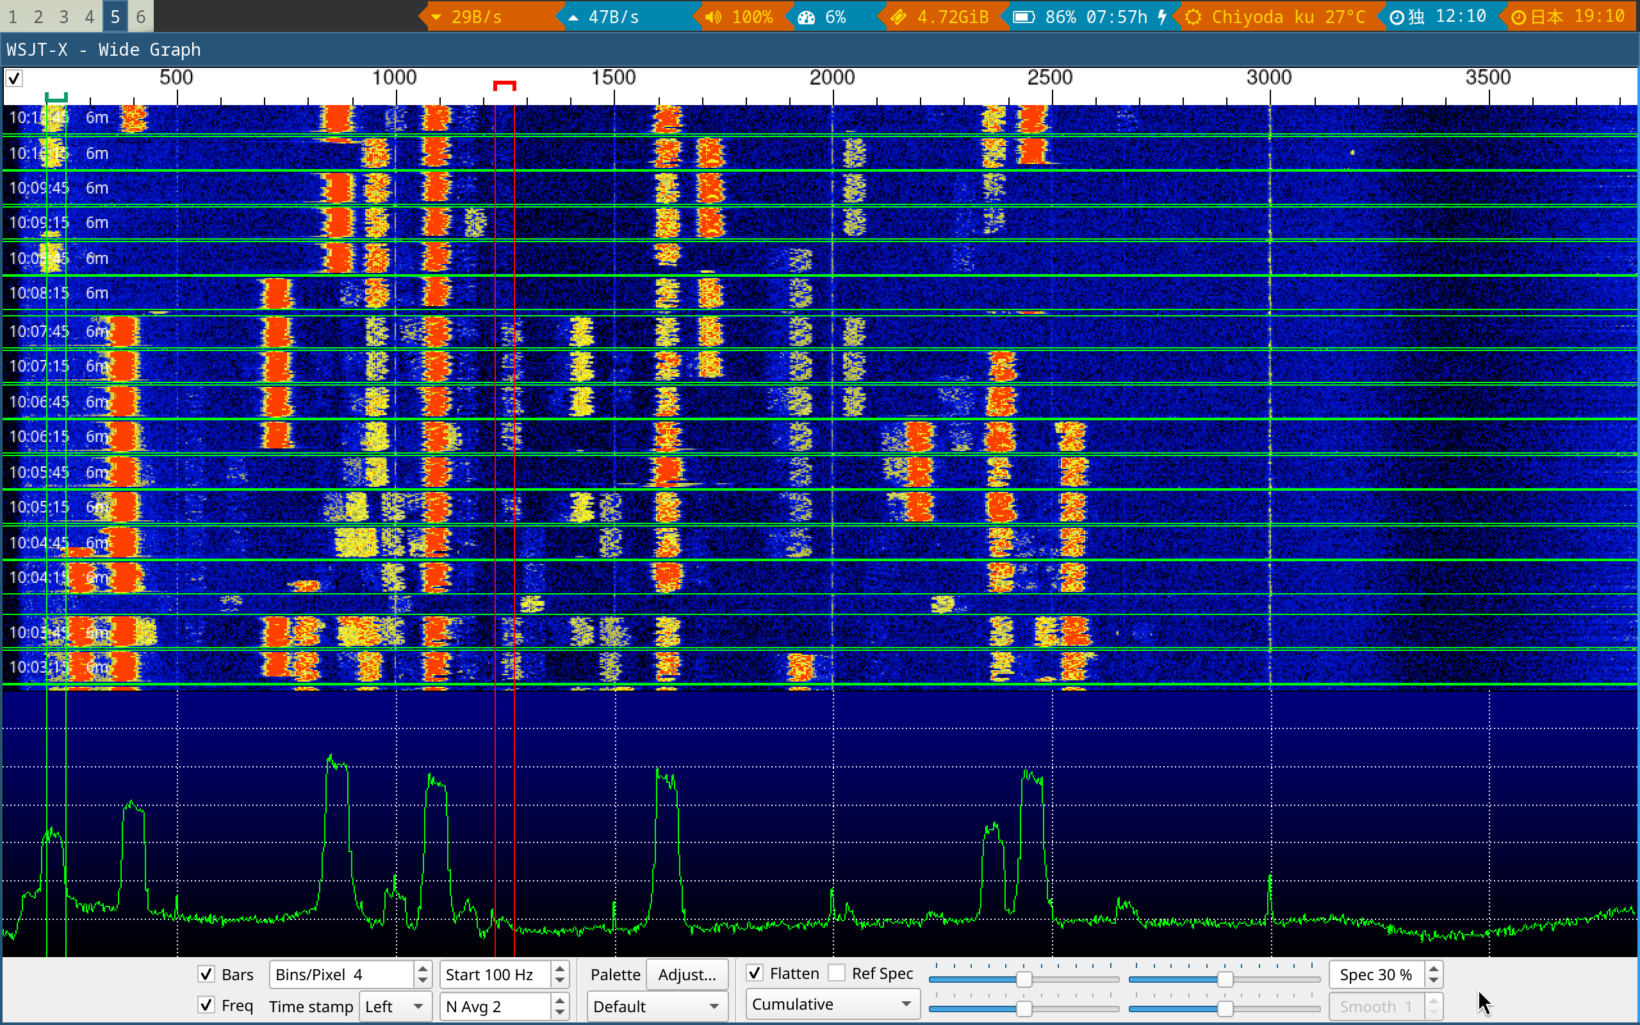Click the Chiyoda ku weather text
The height and width of the screenshot is (1025, 1640).
[1288, 17]
